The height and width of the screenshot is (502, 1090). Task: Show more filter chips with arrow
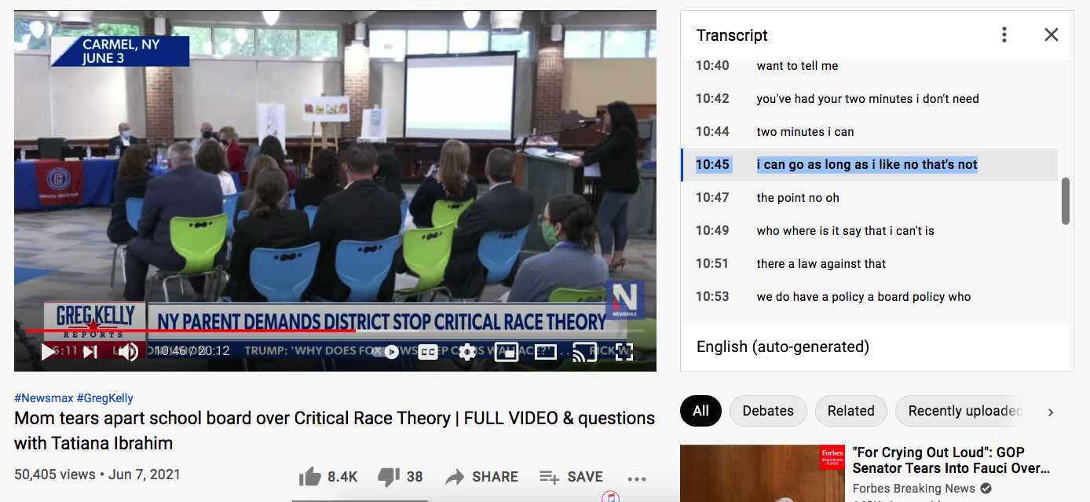[1051, 412]
